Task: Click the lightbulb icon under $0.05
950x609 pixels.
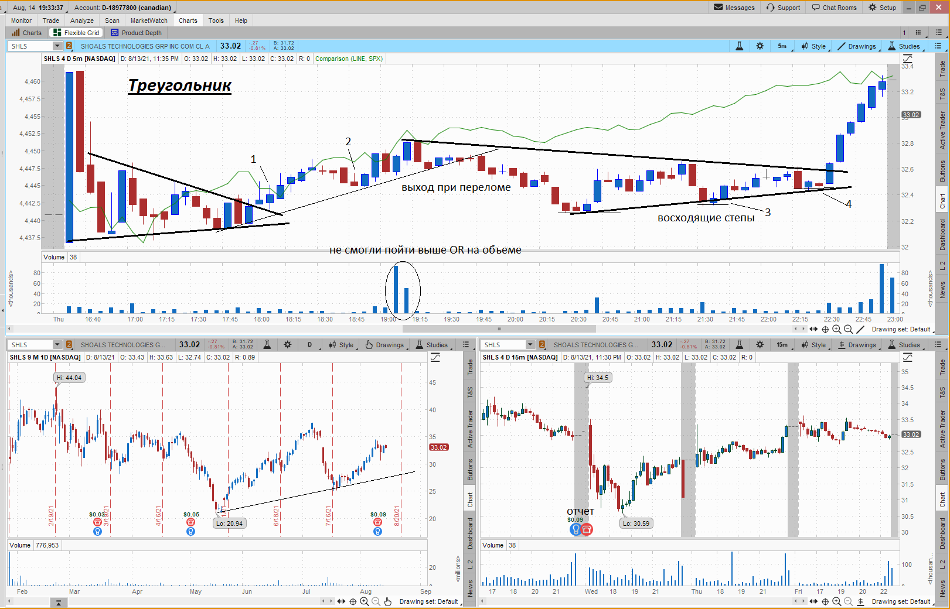Action: 190,531
